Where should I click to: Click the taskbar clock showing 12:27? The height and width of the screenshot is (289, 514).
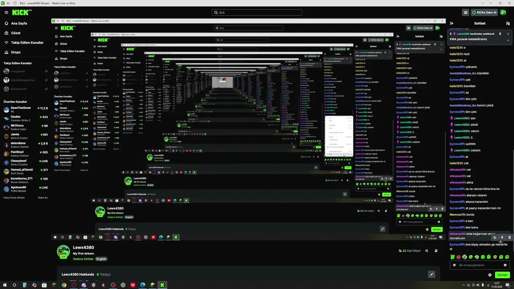pos(497,285)
